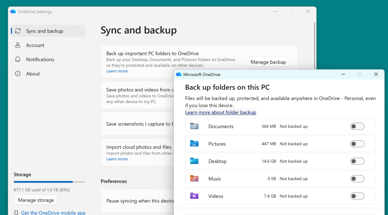This screenshot has height=215, width=388.
Task: Click the Documents '566 MB' size value
Action: (269, 126)
